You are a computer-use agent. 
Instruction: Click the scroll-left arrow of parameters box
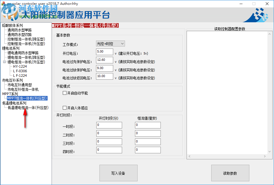[x=189, y=156]
